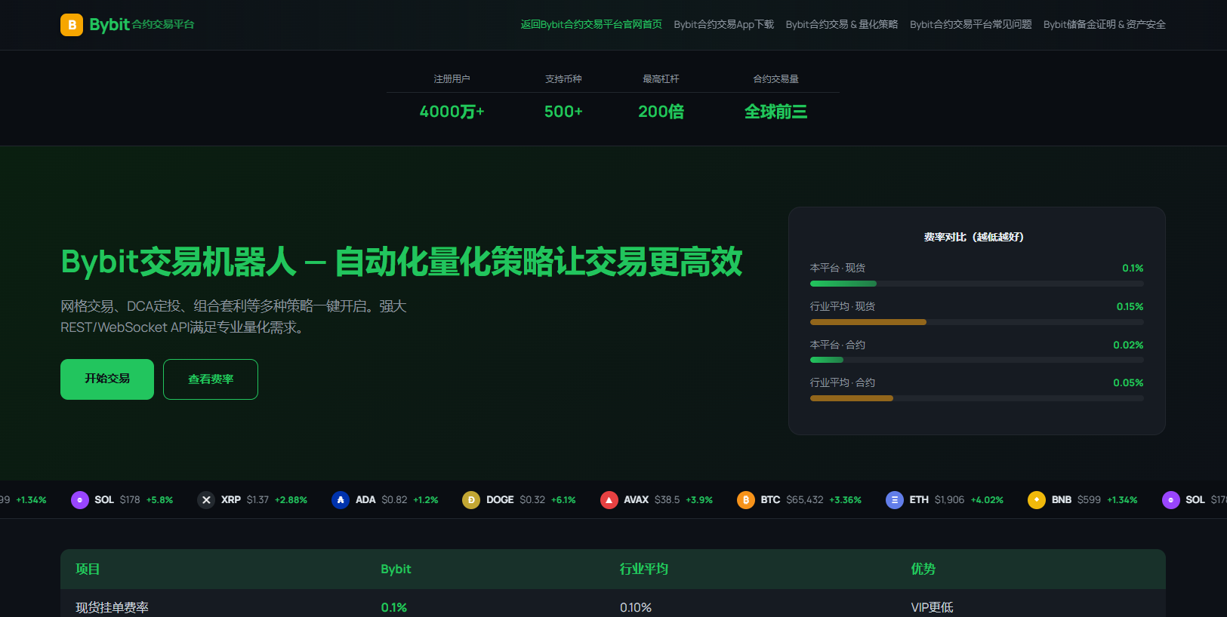Click the XRP +2.88% change value

click(x=291, y=500)
